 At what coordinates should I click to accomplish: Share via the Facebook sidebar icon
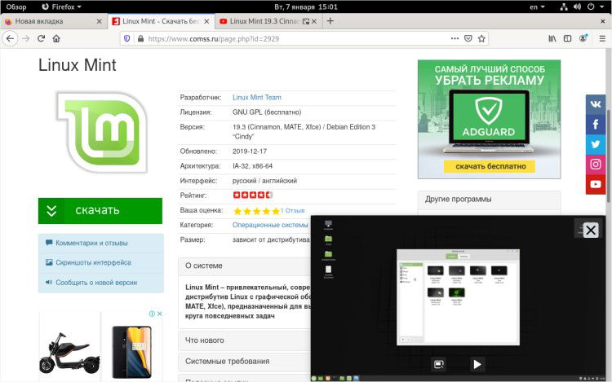595,125
